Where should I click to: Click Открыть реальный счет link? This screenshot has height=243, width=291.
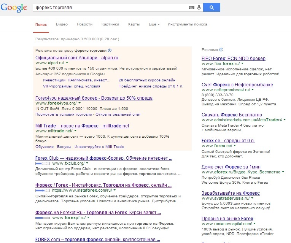[118, 114]
